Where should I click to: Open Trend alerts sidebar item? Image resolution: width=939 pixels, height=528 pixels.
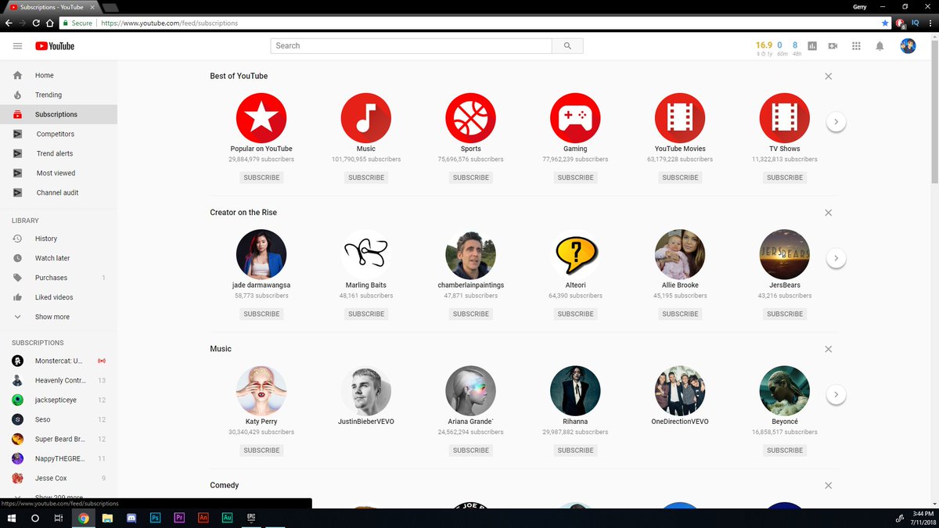pos(59,153)
